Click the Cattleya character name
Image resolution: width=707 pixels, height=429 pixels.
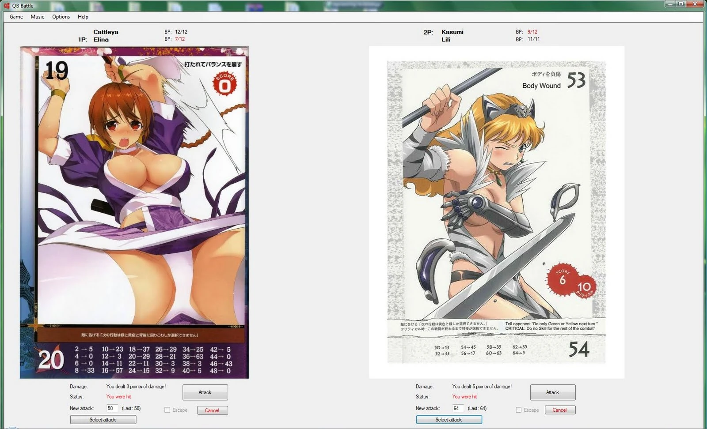pyautogui.click(x=106, y=32)
